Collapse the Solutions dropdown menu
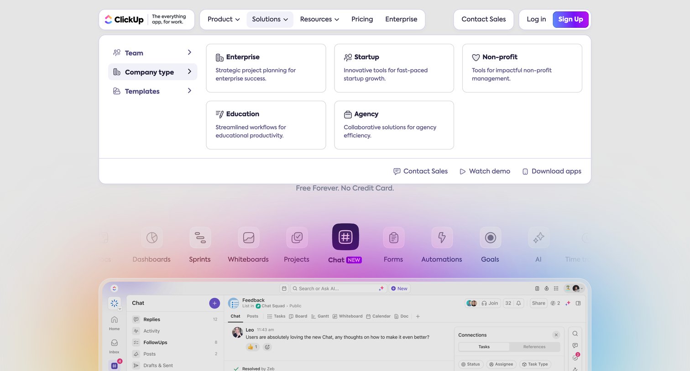Screen dimensions: 690x371 coord(270,19)
